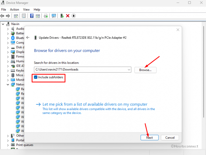Close the Update Drivers dialog
Image resolution: width=206 pixels, height=155 pixels.
pos(178,30)
